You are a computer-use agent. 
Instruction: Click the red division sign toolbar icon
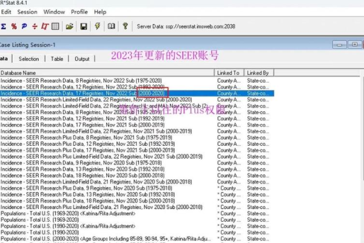pos(35,26)
